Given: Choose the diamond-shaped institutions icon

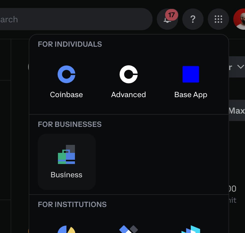Looking at the screenshot, I should point(128,229).
